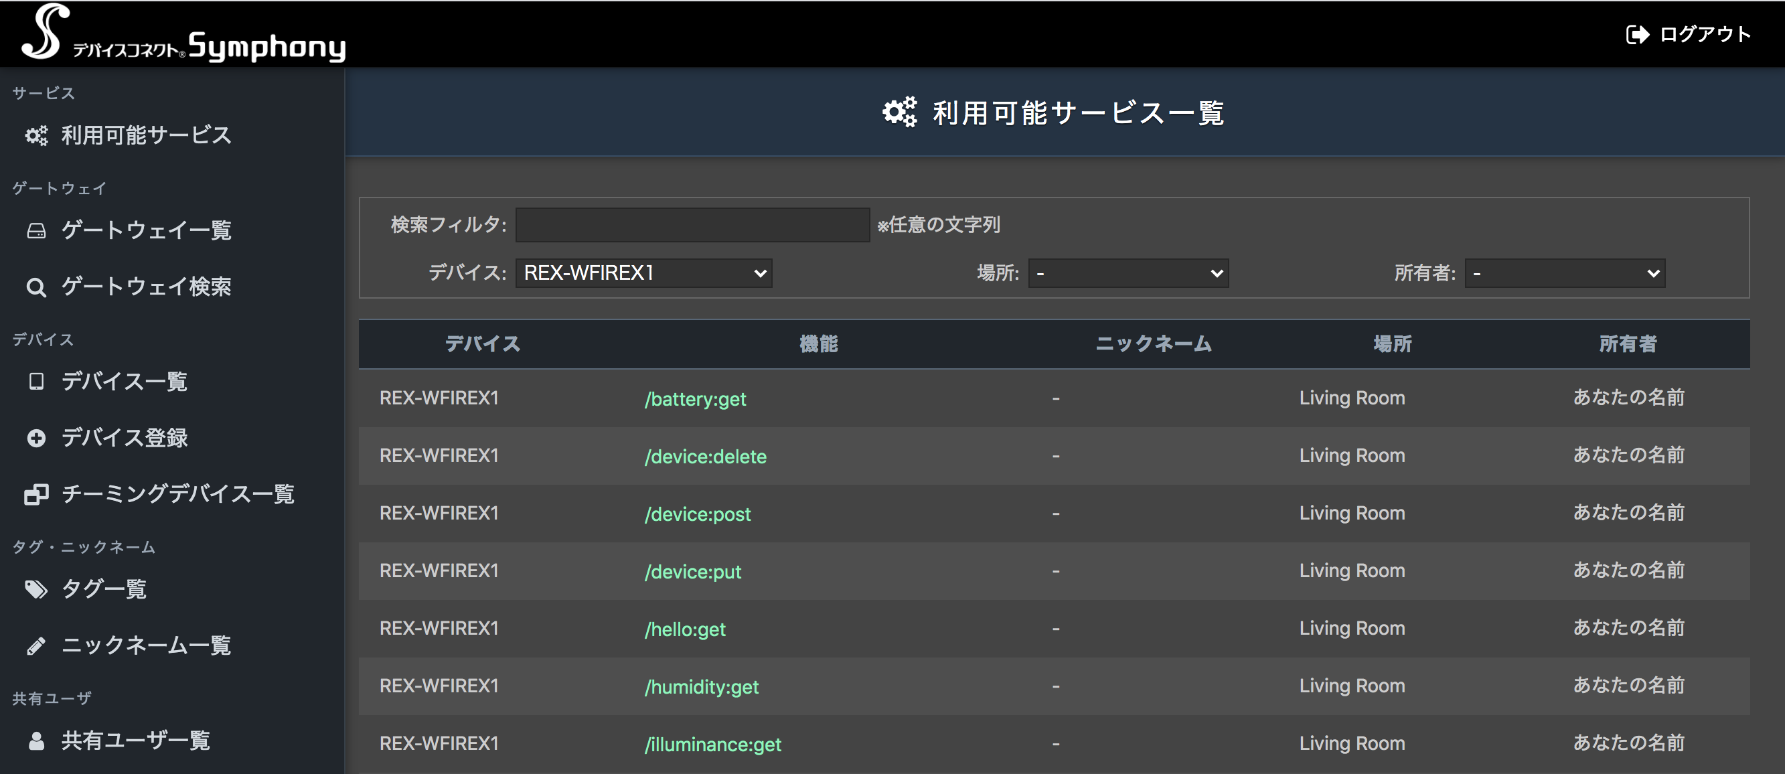The height and width of the screenshot is (774, 1785).
Task: Click the tags icon beside タグ一覧
Action: point(36,589)
